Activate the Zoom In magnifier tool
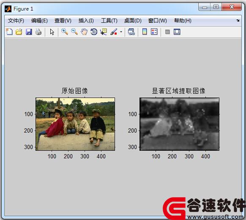This screenshot has width=246, height=220. pyautogui.click(x=65, y=32)
